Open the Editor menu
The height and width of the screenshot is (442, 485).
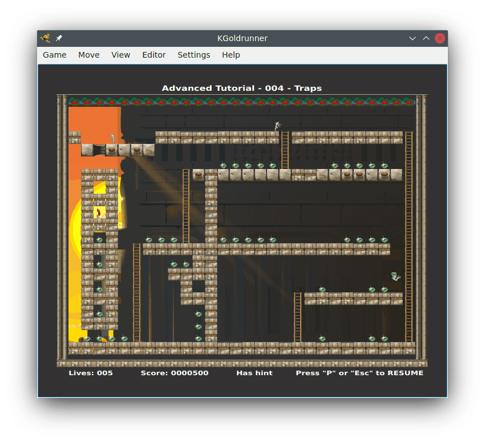point(153,55)
